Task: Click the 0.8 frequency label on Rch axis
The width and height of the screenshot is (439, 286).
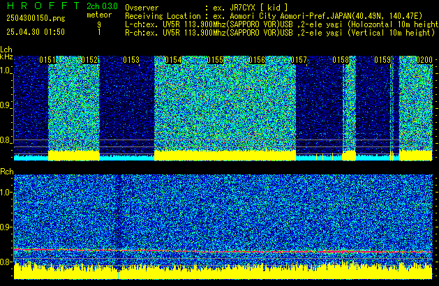Action: pos(6,262)
